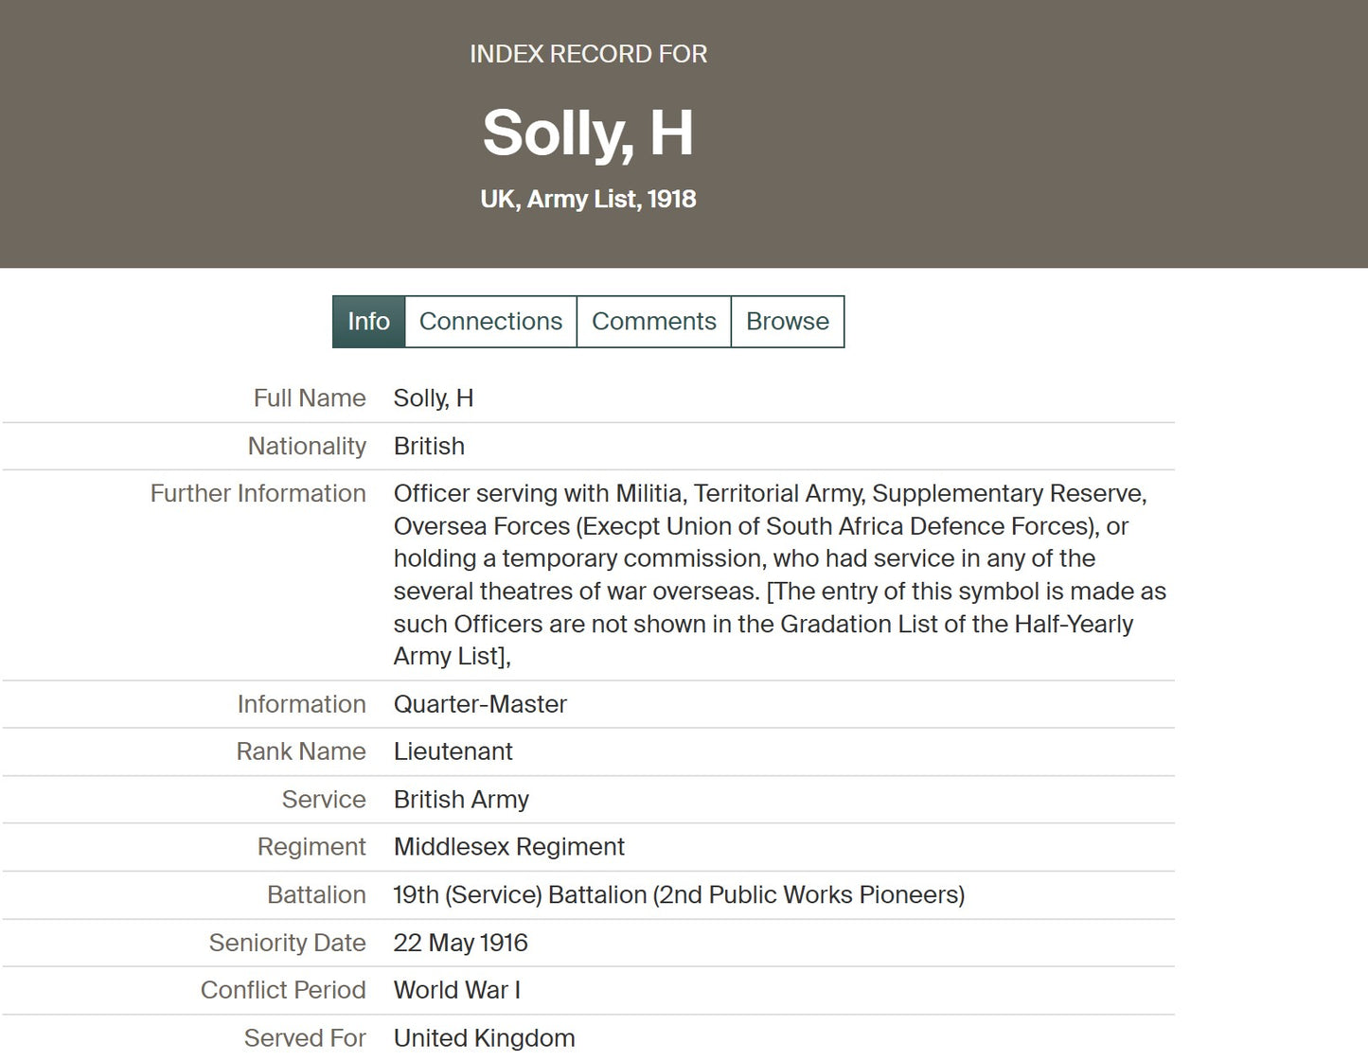Screen dimensions: 1368x1060
Task: Select the Comments tab
Action: (653, 322)
